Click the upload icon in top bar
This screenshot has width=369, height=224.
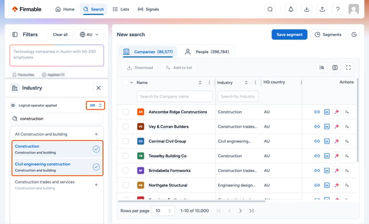click(x=322, y=9)
